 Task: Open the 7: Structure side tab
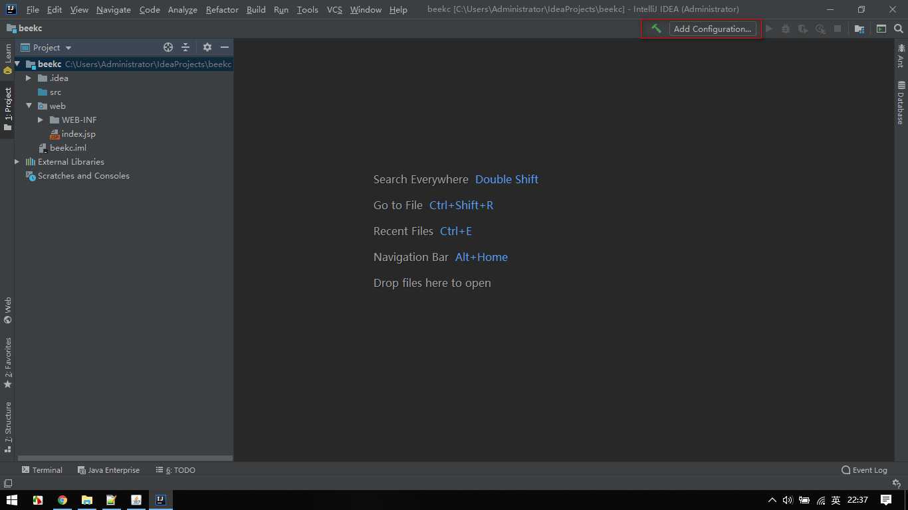point(7,426)
